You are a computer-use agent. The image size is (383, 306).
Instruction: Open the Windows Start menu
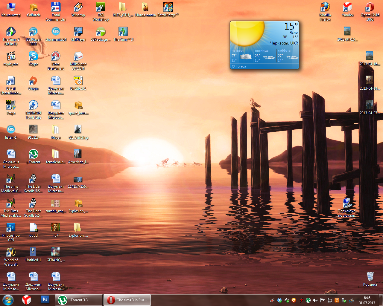pos(8,300)
